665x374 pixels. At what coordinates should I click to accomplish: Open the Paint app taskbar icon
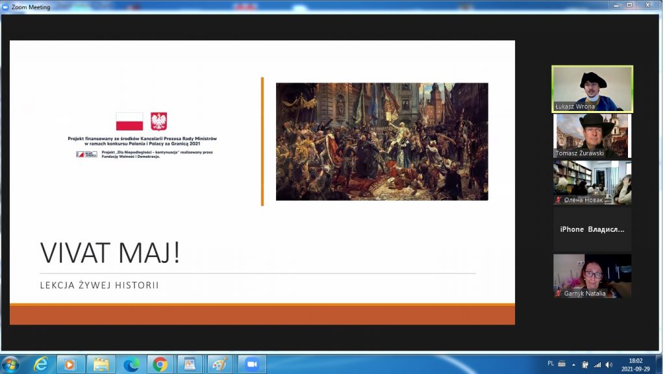click(220, 364)
